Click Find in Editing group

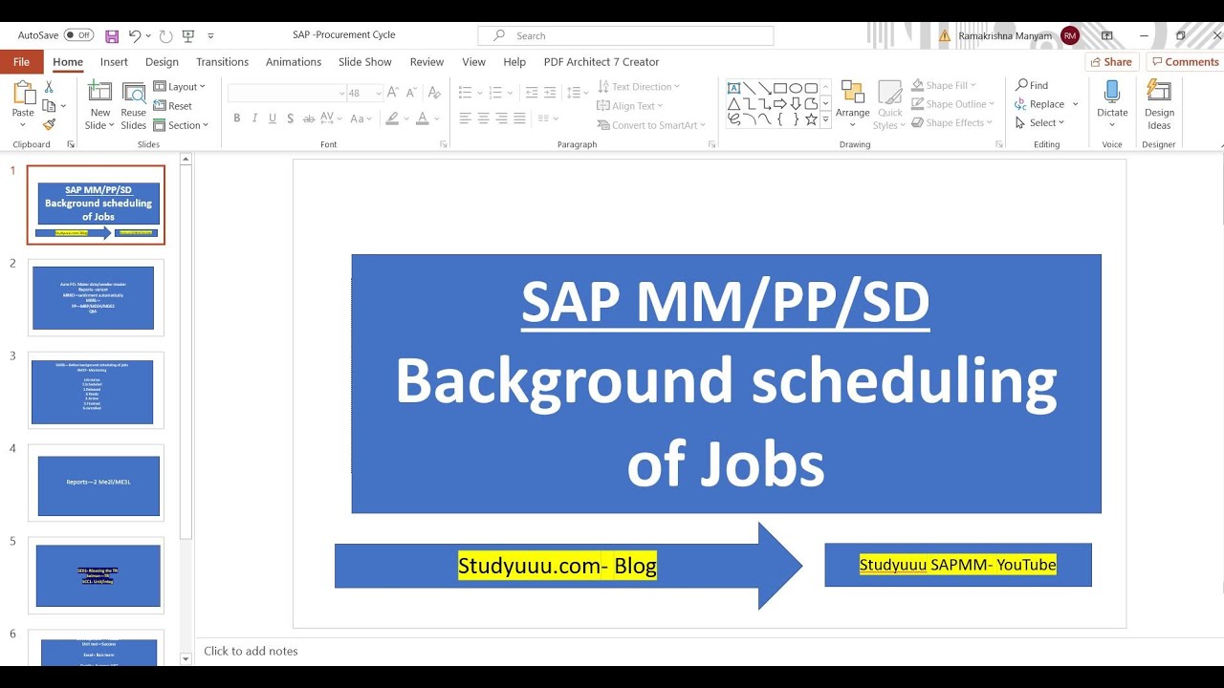coord(1032,85)
